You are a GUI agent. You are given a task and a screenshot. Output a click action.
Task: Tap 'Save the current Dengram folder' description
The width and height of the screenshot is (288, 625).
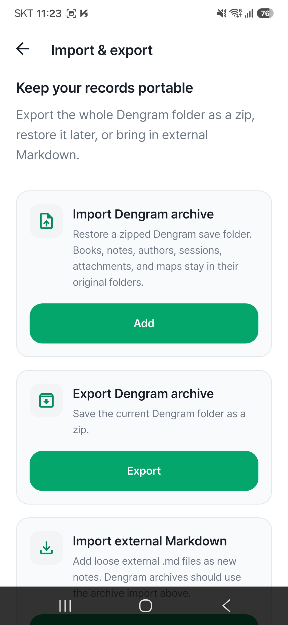pos(159,422)
